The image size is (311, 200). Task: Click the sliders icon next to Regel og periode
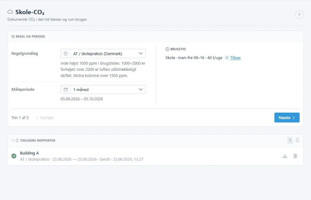[x=13, y=37]
